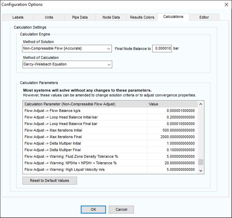
Task: Click the value 0.100000000000 cell
Action: pos(172,150)
